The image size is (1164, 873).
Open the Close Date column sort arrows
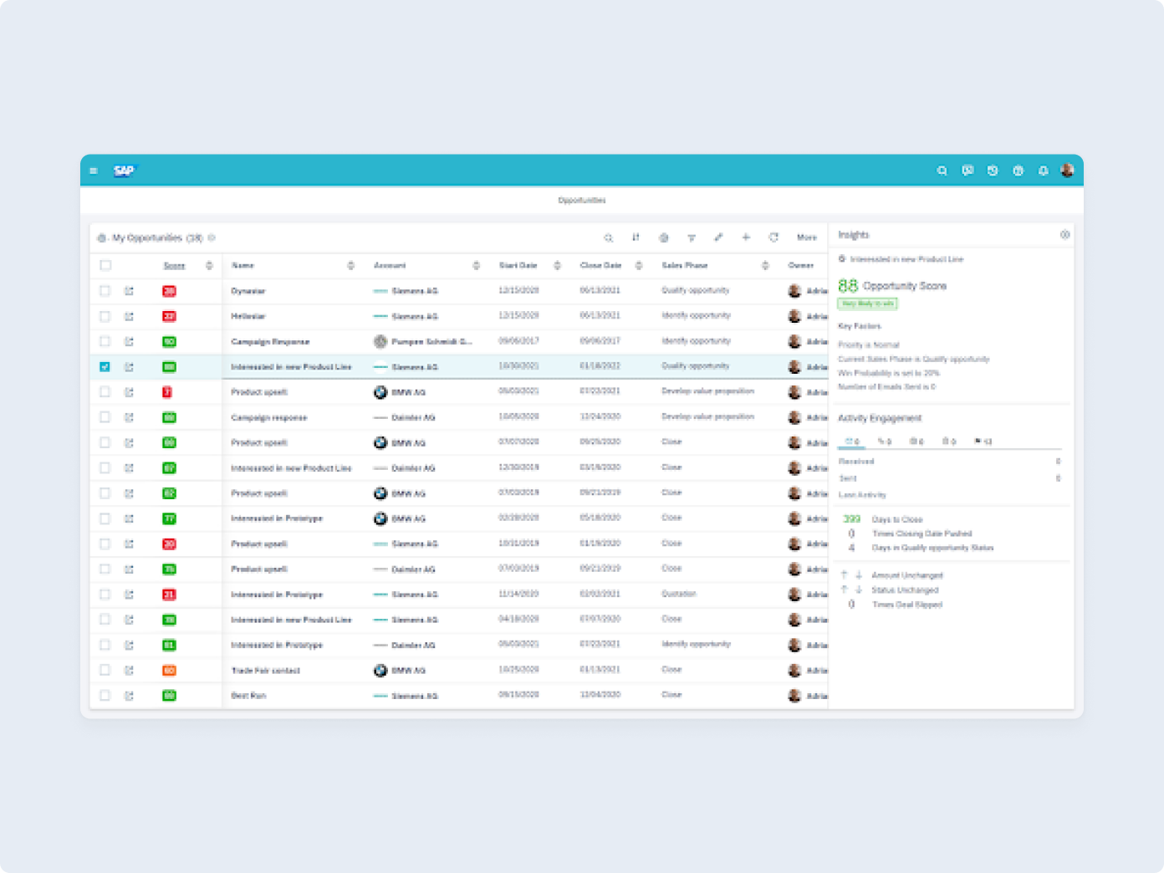(639, 265)
